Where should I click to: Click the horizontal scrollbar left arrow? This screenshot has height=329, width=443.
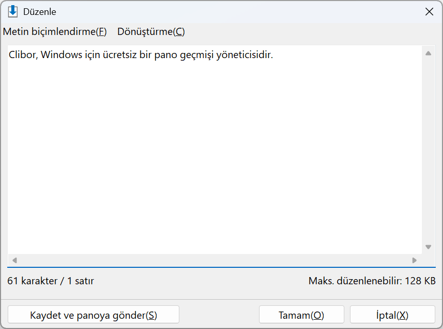coord(15,260)
